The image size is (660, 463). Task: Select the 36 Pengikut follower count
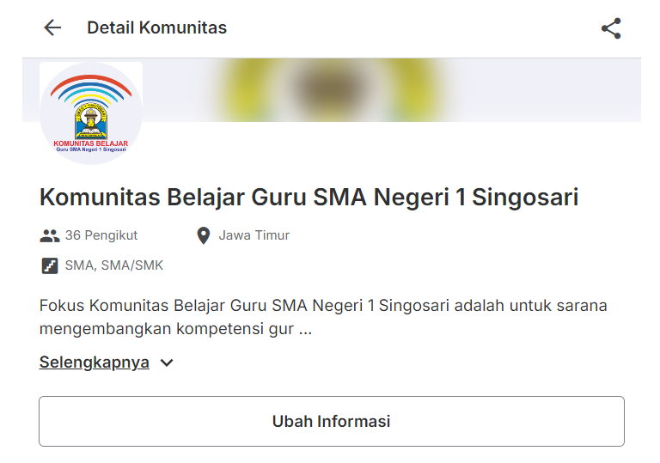[101, 235]
